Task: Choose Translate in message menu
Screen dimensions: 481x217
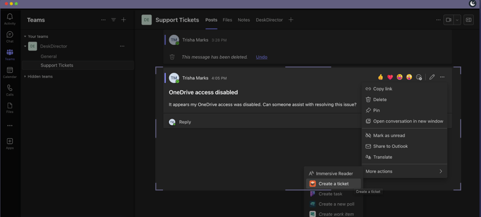Action: click(x=404, y=157)
